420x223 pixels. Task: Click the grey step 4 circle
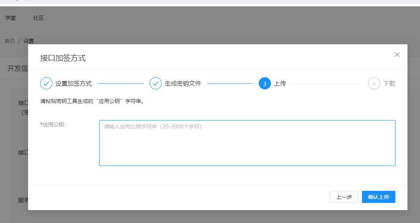pyautogui.click(x=374, y=83)
